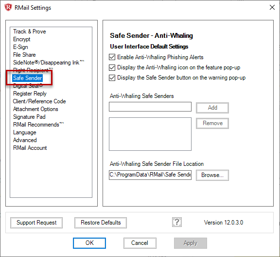Click the Restore Defaults button
Viewport: 280px width, 257px height.
[x=101, y=223]
